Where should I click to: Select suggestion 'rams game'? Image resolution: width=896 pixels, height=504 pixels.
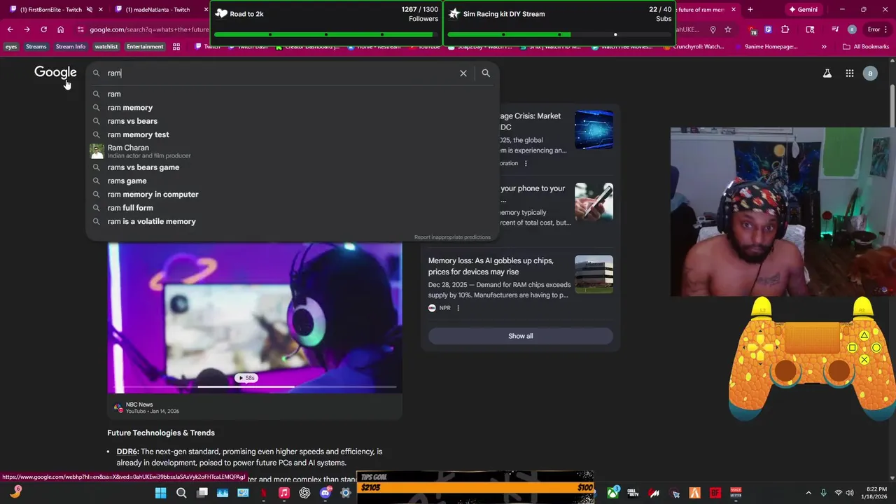pos(293,181)
